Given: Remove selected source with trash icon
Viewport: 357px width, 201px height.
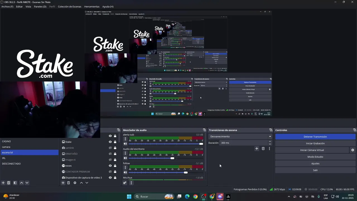Looking at the screenshot, I should coord(68,183).
